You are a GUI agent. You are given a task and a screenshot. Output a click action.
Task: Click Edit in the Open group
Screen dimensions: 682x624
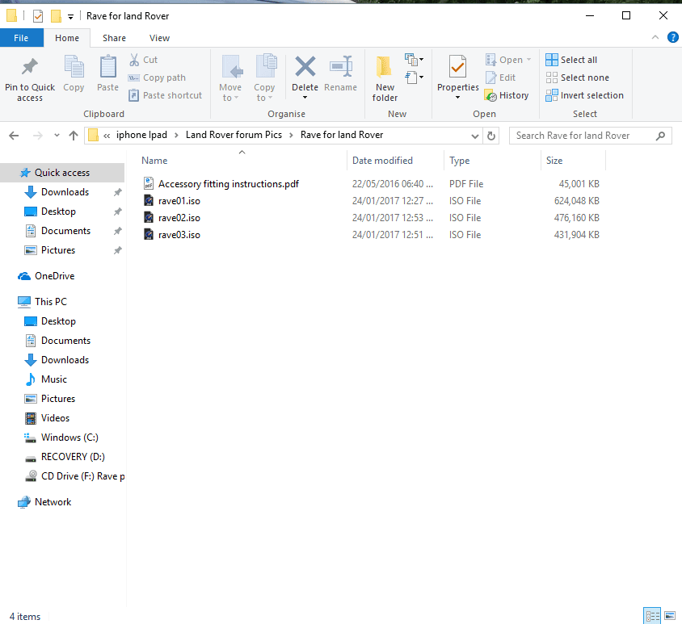point(501,77)
